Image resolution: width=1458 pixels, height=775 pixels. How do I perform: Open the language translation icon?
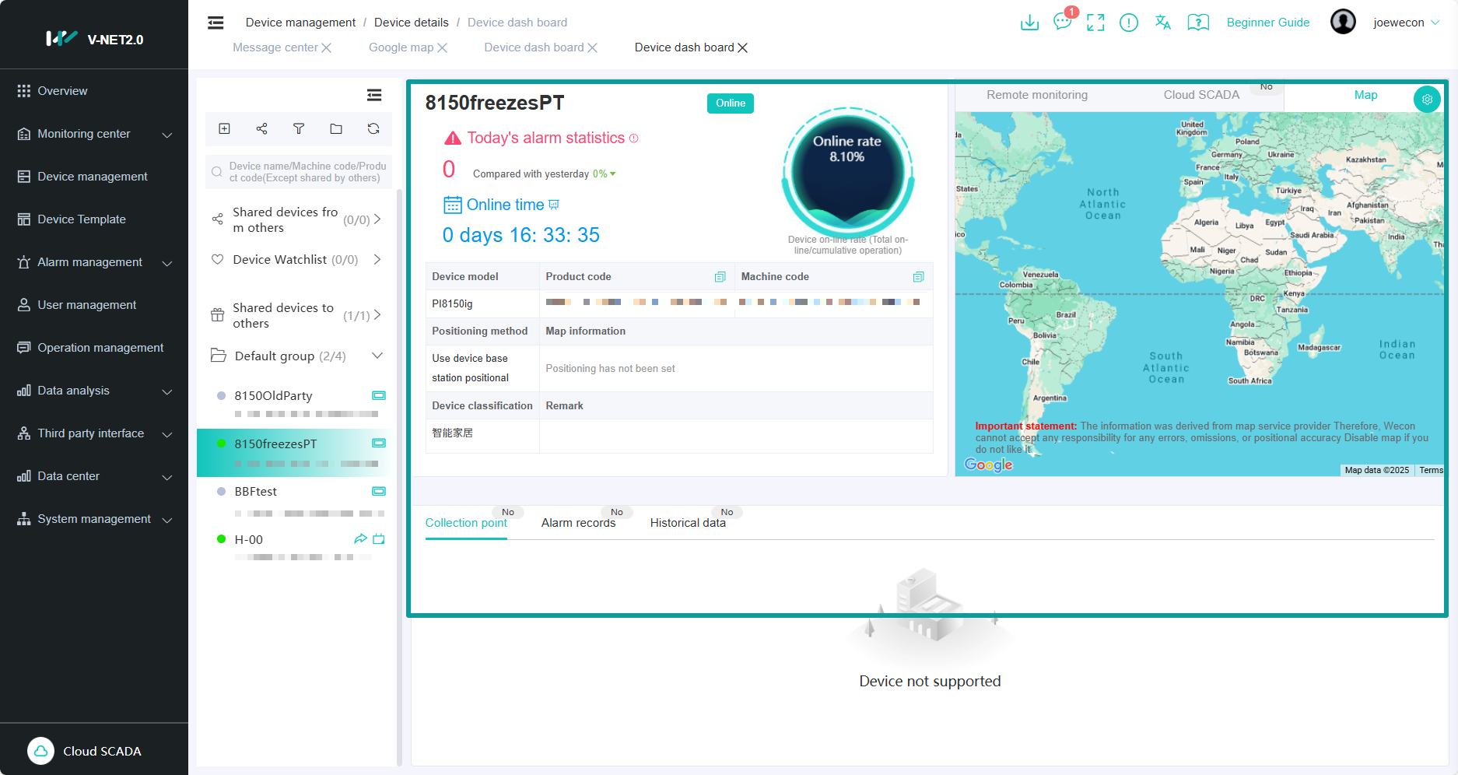[x=1163, y=23]
